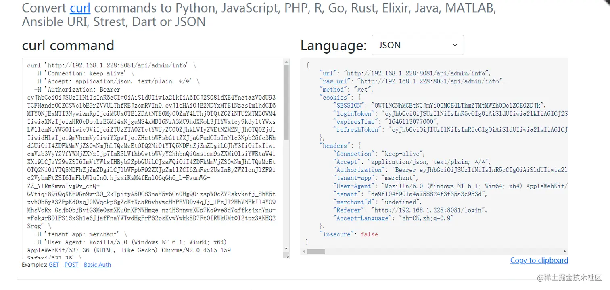Click the JSON output horizontal scrollbar thumb
This screenshot has width=610, height=290.
pos(316,251)
